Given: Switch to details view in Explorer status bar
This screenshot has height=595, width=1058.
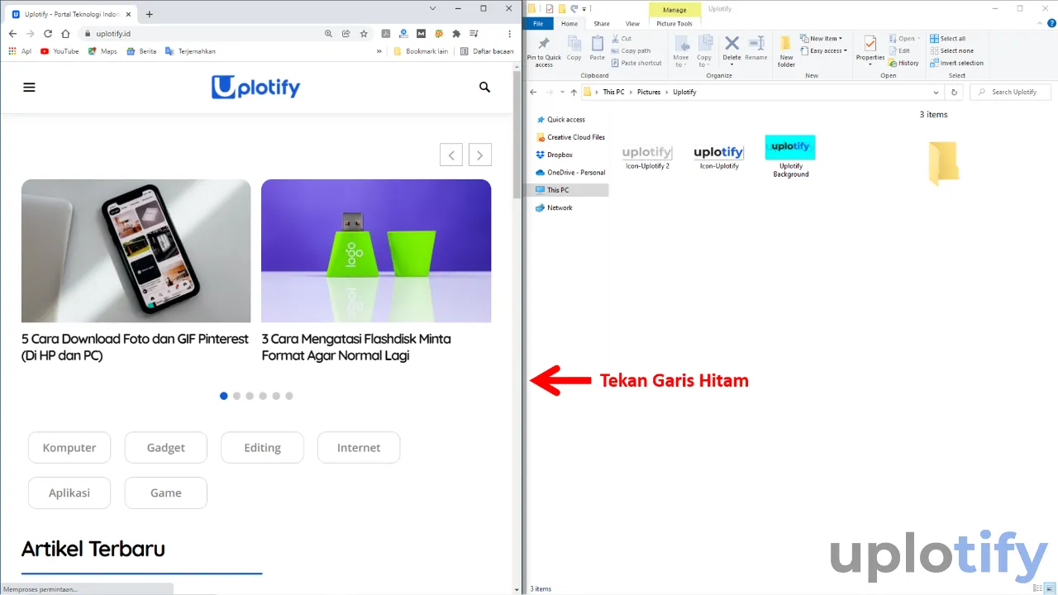Looking at the screenshot, I should coord(1039,588).
